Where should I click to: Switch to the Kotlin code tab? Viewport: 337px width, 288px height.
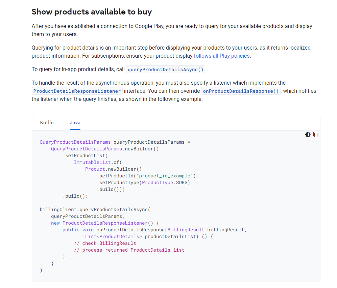coord(47,122)
